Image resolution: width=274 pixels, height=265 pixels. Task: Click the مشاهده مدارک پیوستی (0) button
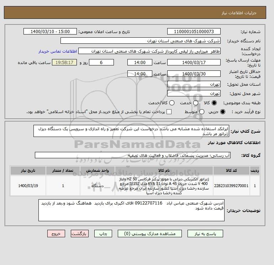(x=150, y=234)
